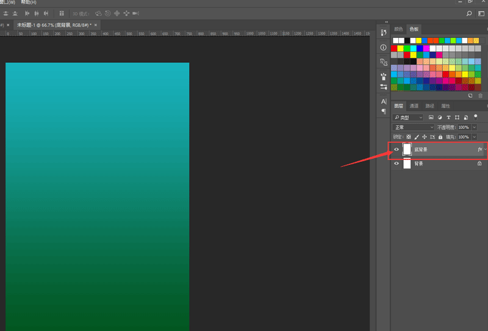
Task: Click the auto-align layers icon
Action: point(62,13)
